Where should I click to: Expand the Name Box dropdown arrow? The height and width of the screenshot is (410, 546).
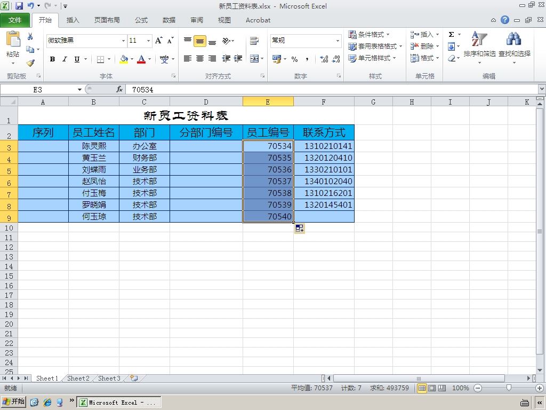[x=79, y=90]
